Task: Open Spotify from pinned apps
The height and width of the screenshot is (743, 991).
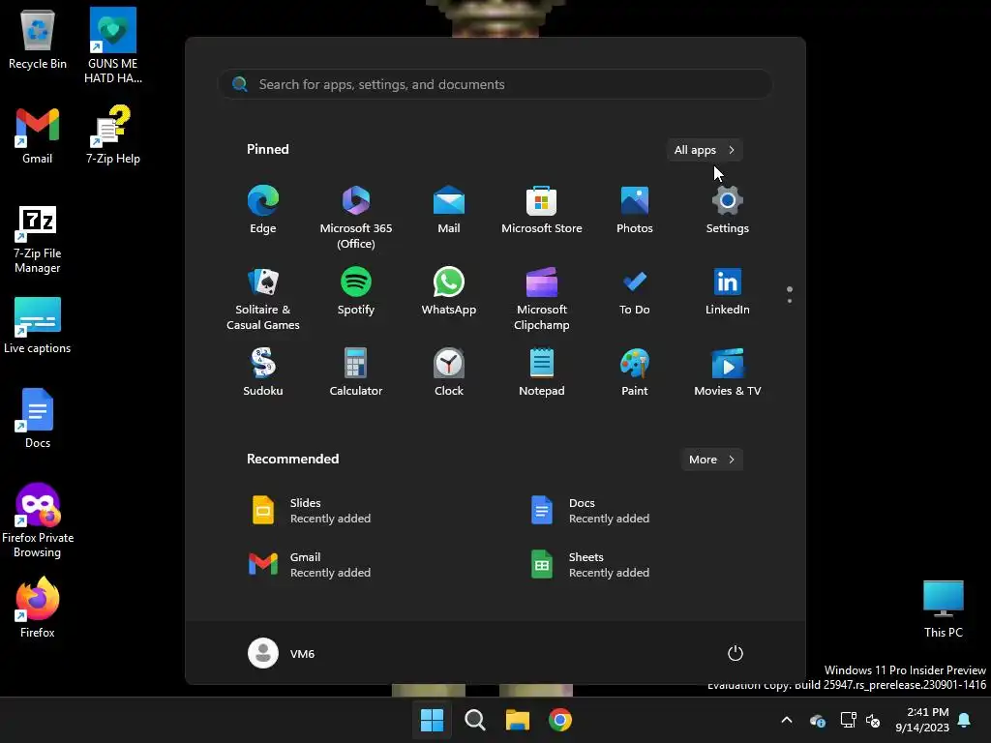Action: [x=356, y=292]
